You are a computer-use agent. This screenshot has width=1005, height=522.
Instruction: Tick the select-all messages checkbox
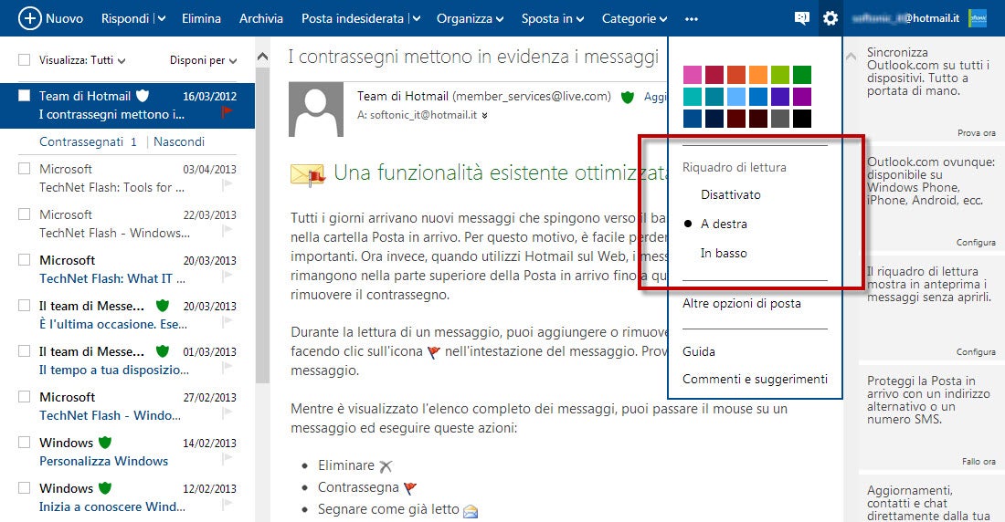coord(25,60)
